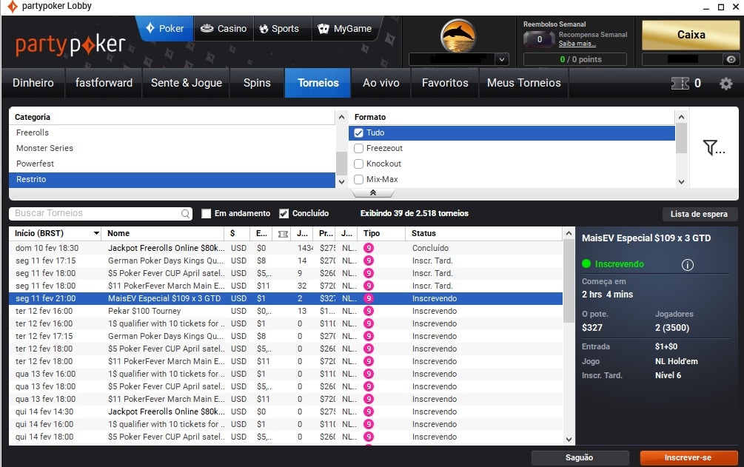Follow the Saiba mais link
The image size is (744, 467).
point(577,44)
